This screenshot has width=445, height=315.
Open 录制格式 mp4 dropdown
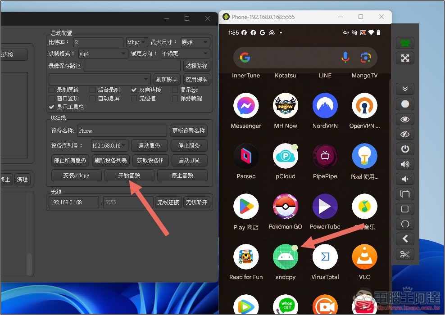point(103,53)
